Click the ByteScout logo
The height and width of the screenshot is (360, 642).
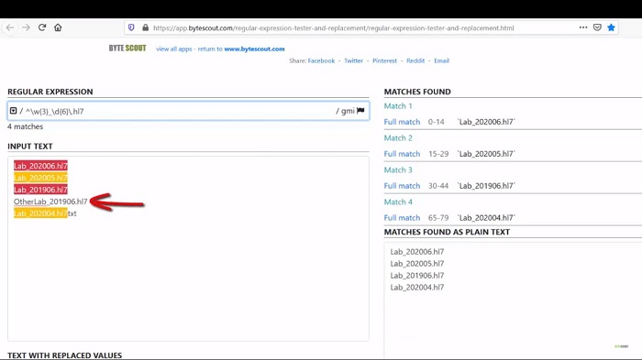127,49
